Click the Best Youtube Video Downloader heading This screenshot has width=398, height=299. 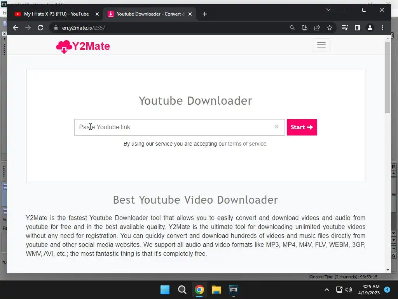[196, 200]
